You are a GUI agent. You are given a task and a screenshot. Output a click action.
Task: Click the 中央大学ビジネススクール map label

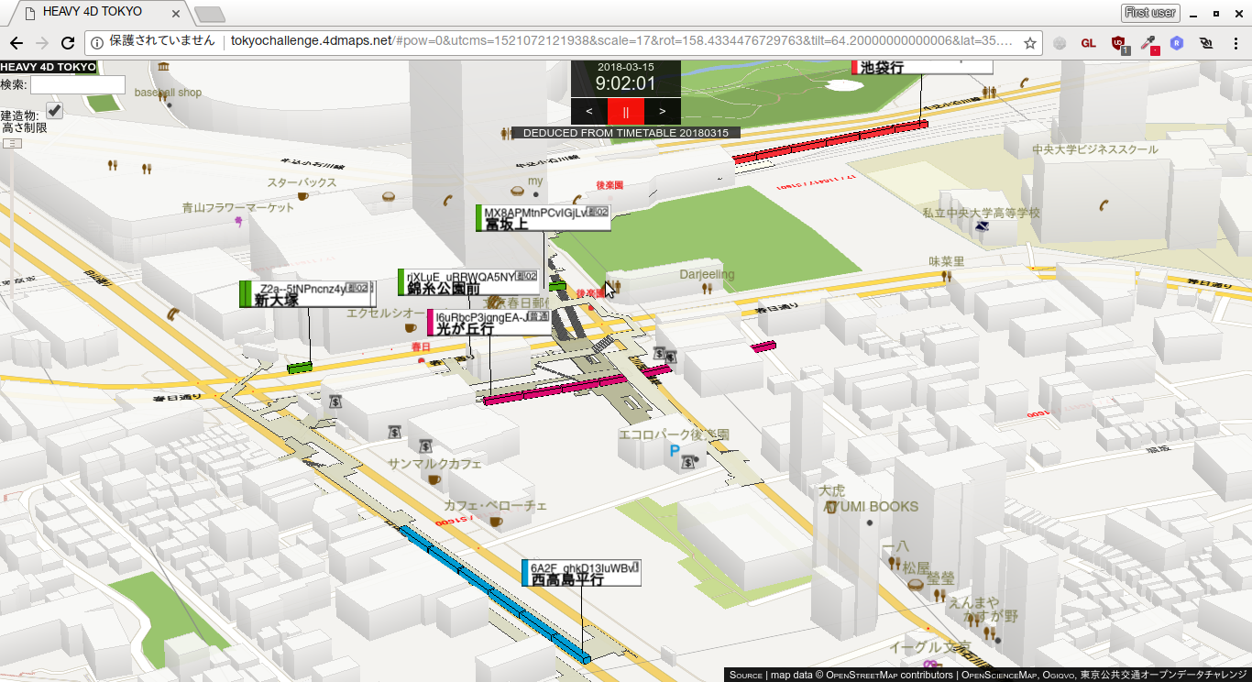coord(1095,149)
